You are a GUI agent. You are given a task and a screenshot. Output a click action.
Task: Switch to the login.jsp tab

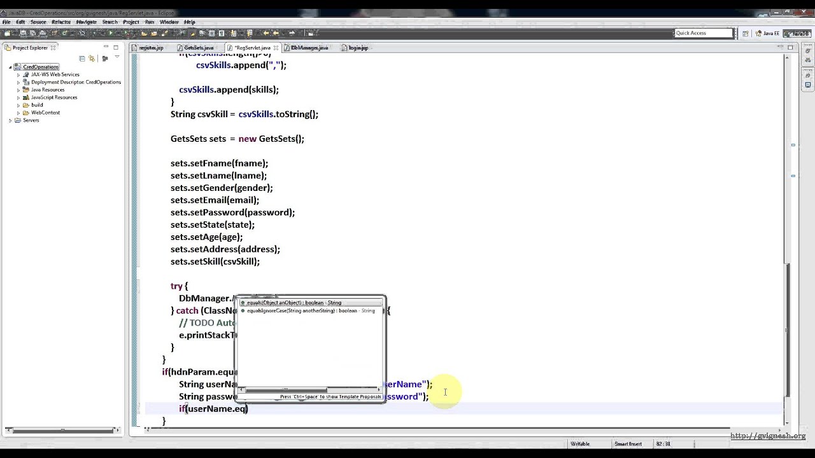click(x=358, y=48)
